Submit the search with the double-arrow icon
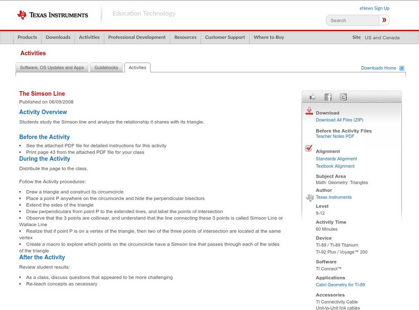This screenshot has width=419, height=310. pyautogui.click(x=385, y=20)
